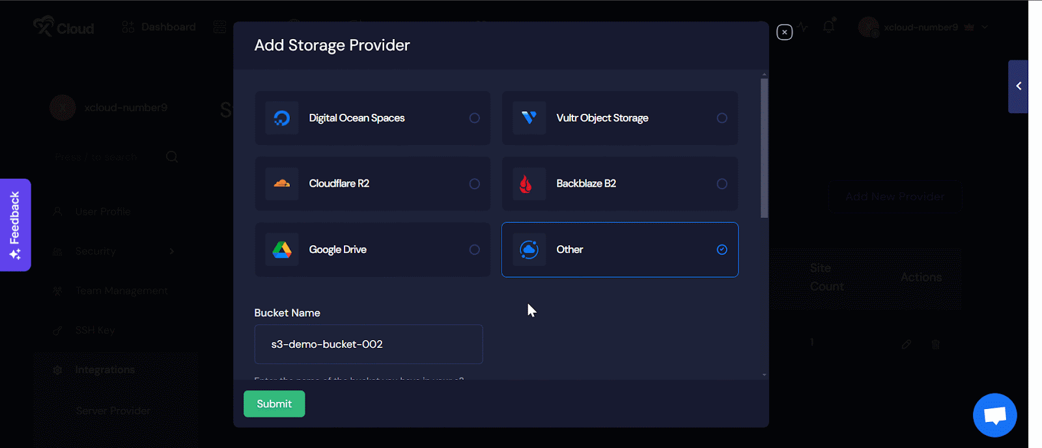Expand the blue side panel arrow

click(1019, 86)
